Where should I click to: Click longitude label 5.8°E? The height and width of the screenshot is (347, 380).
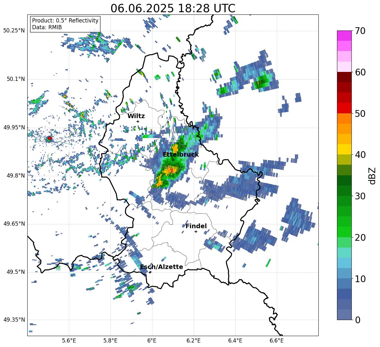110,341
